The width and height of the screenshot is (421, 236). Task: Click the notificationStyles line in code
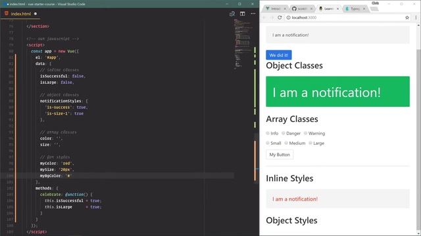coord(64,101)
